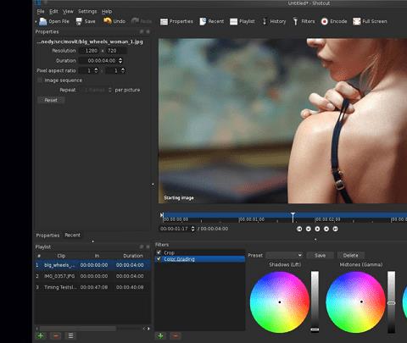Image resolution: width=407 pixels, height=343 pixels.
Task: Select the Color Grading filter
Action: [x=200, y=259]
